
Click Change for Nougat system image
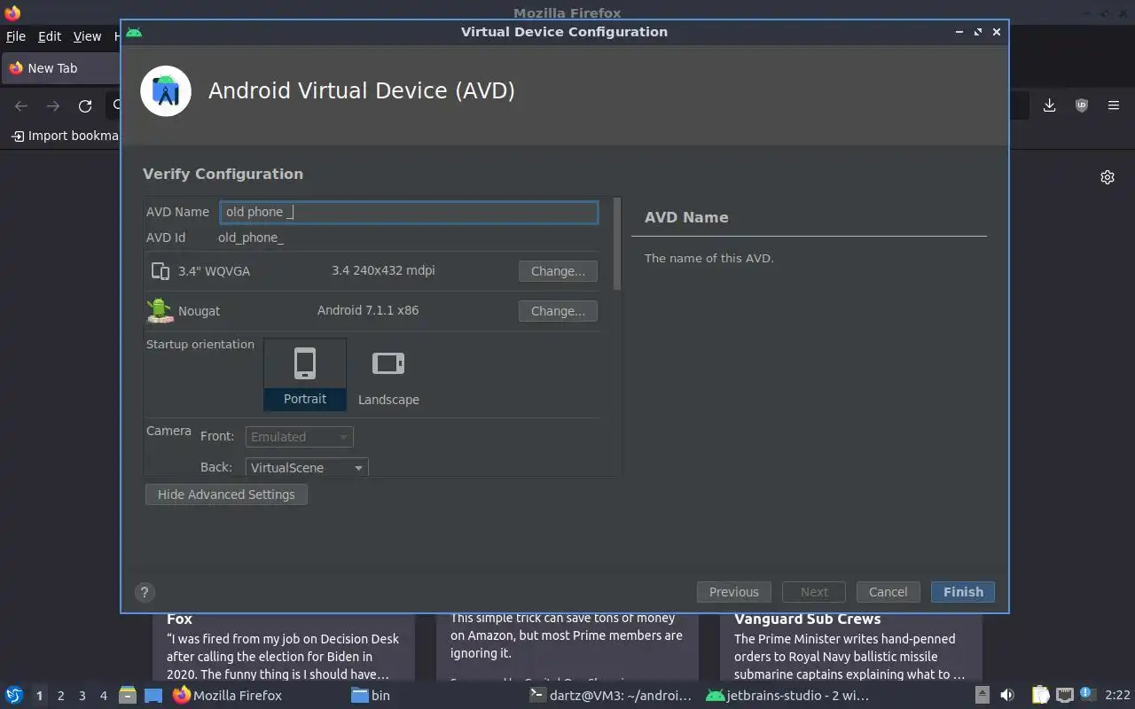click(558, 311)
